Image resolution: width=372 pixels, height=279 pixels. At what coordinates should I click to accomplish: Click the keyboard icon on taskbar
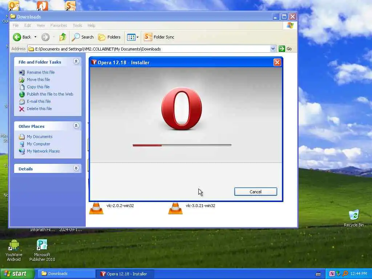tap(318, 274)
